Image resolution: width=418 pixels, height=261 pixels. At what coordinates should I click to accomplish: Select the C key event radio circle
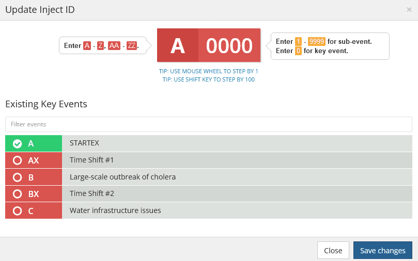point(17,210)
